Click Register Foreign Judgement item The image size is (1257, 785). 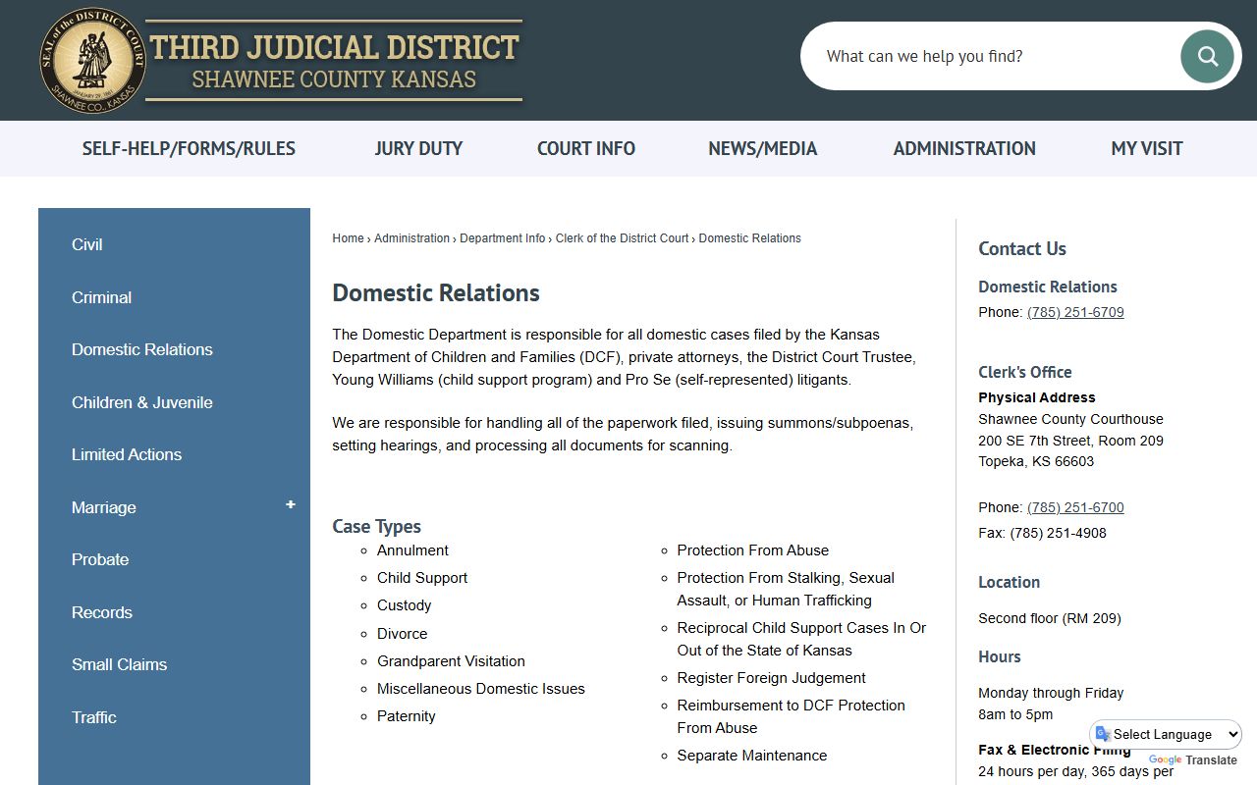pyautogui.click(x=771, y=678)
